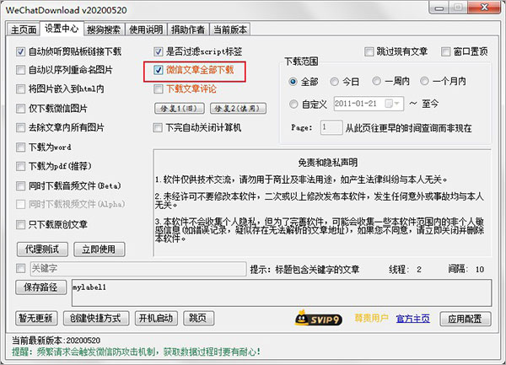Tick 将图片嵌入到html内
The image size is (506, 365).
(20, 89)
